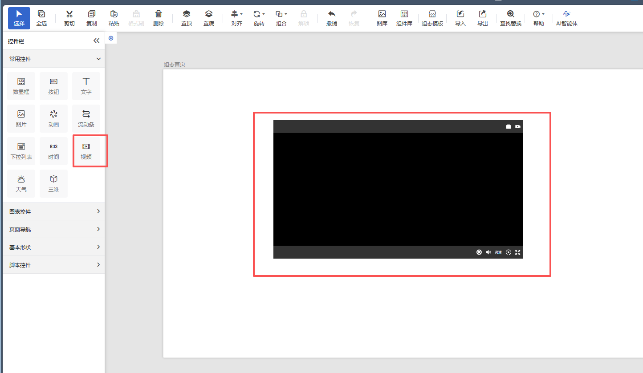Open the 组合 group dropdown
Screen dimensions: 643x373
(281, 18)
